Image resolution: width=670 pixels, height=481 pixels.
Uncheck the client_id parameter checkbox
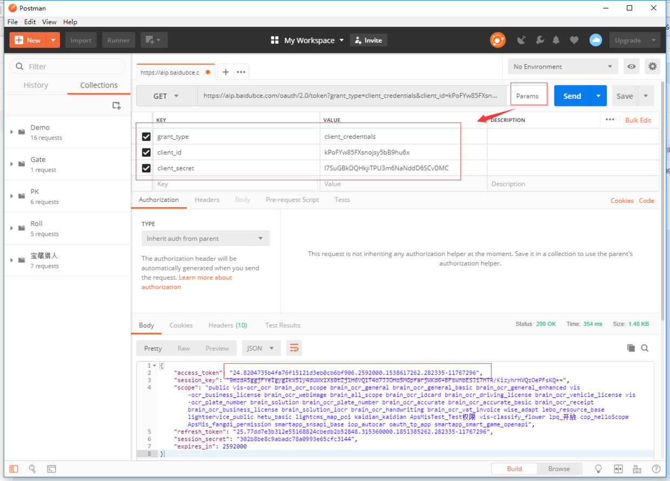(146, 152)
